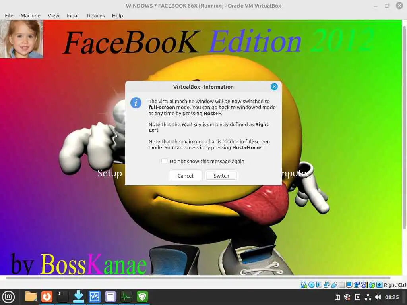Click the vertical scrollbar of VM window

tap(404, 127)
